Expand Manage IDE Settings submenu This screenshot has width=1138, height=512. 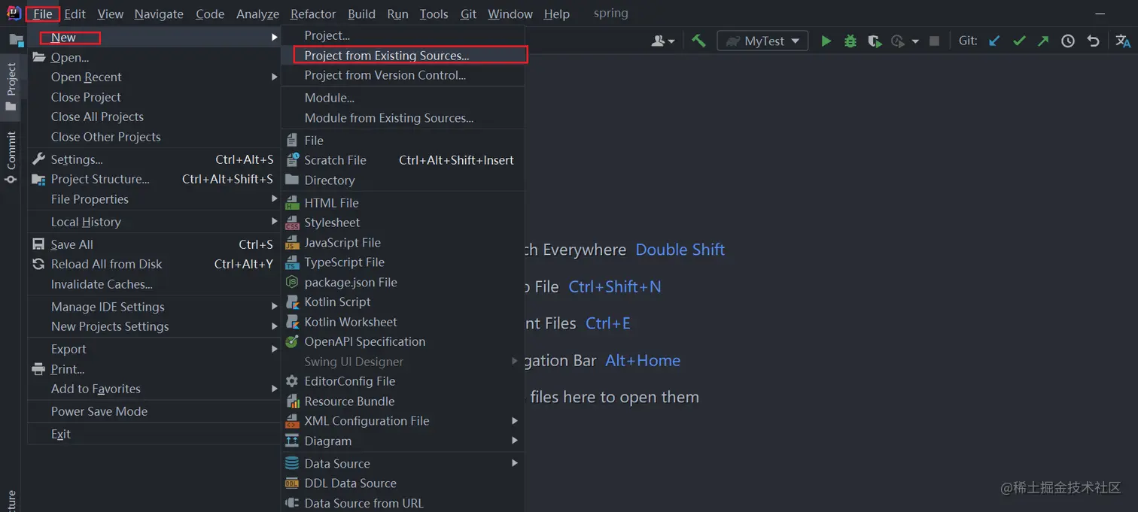click(154, 307)
